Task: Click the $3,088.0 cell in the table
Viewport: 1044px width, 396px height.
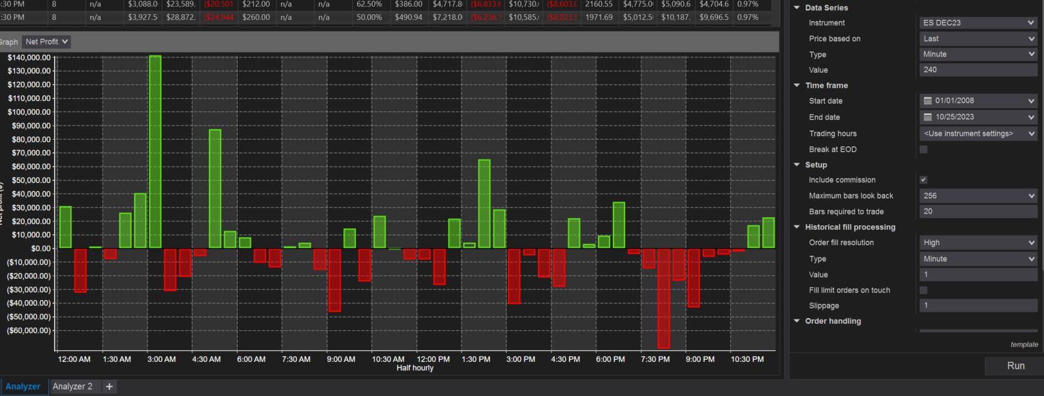Action: point(143,4)
